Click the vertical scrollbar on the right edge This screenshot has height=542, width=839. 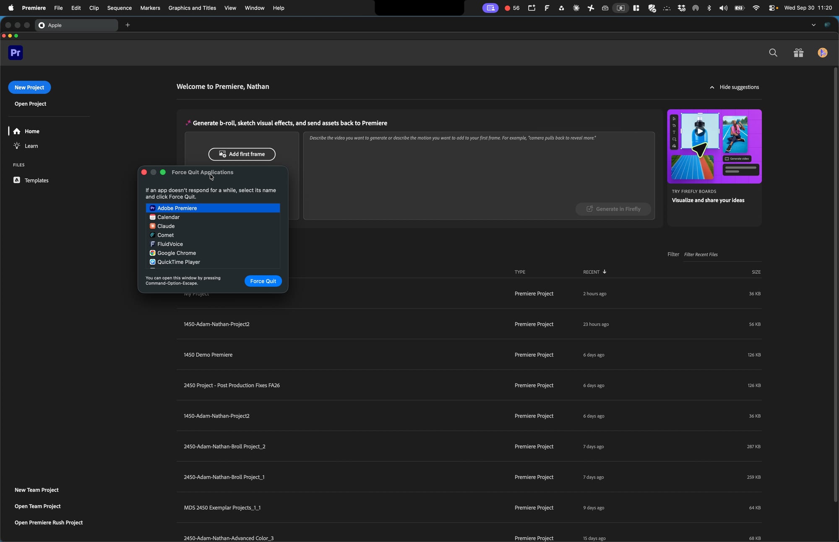pos(835,285)
